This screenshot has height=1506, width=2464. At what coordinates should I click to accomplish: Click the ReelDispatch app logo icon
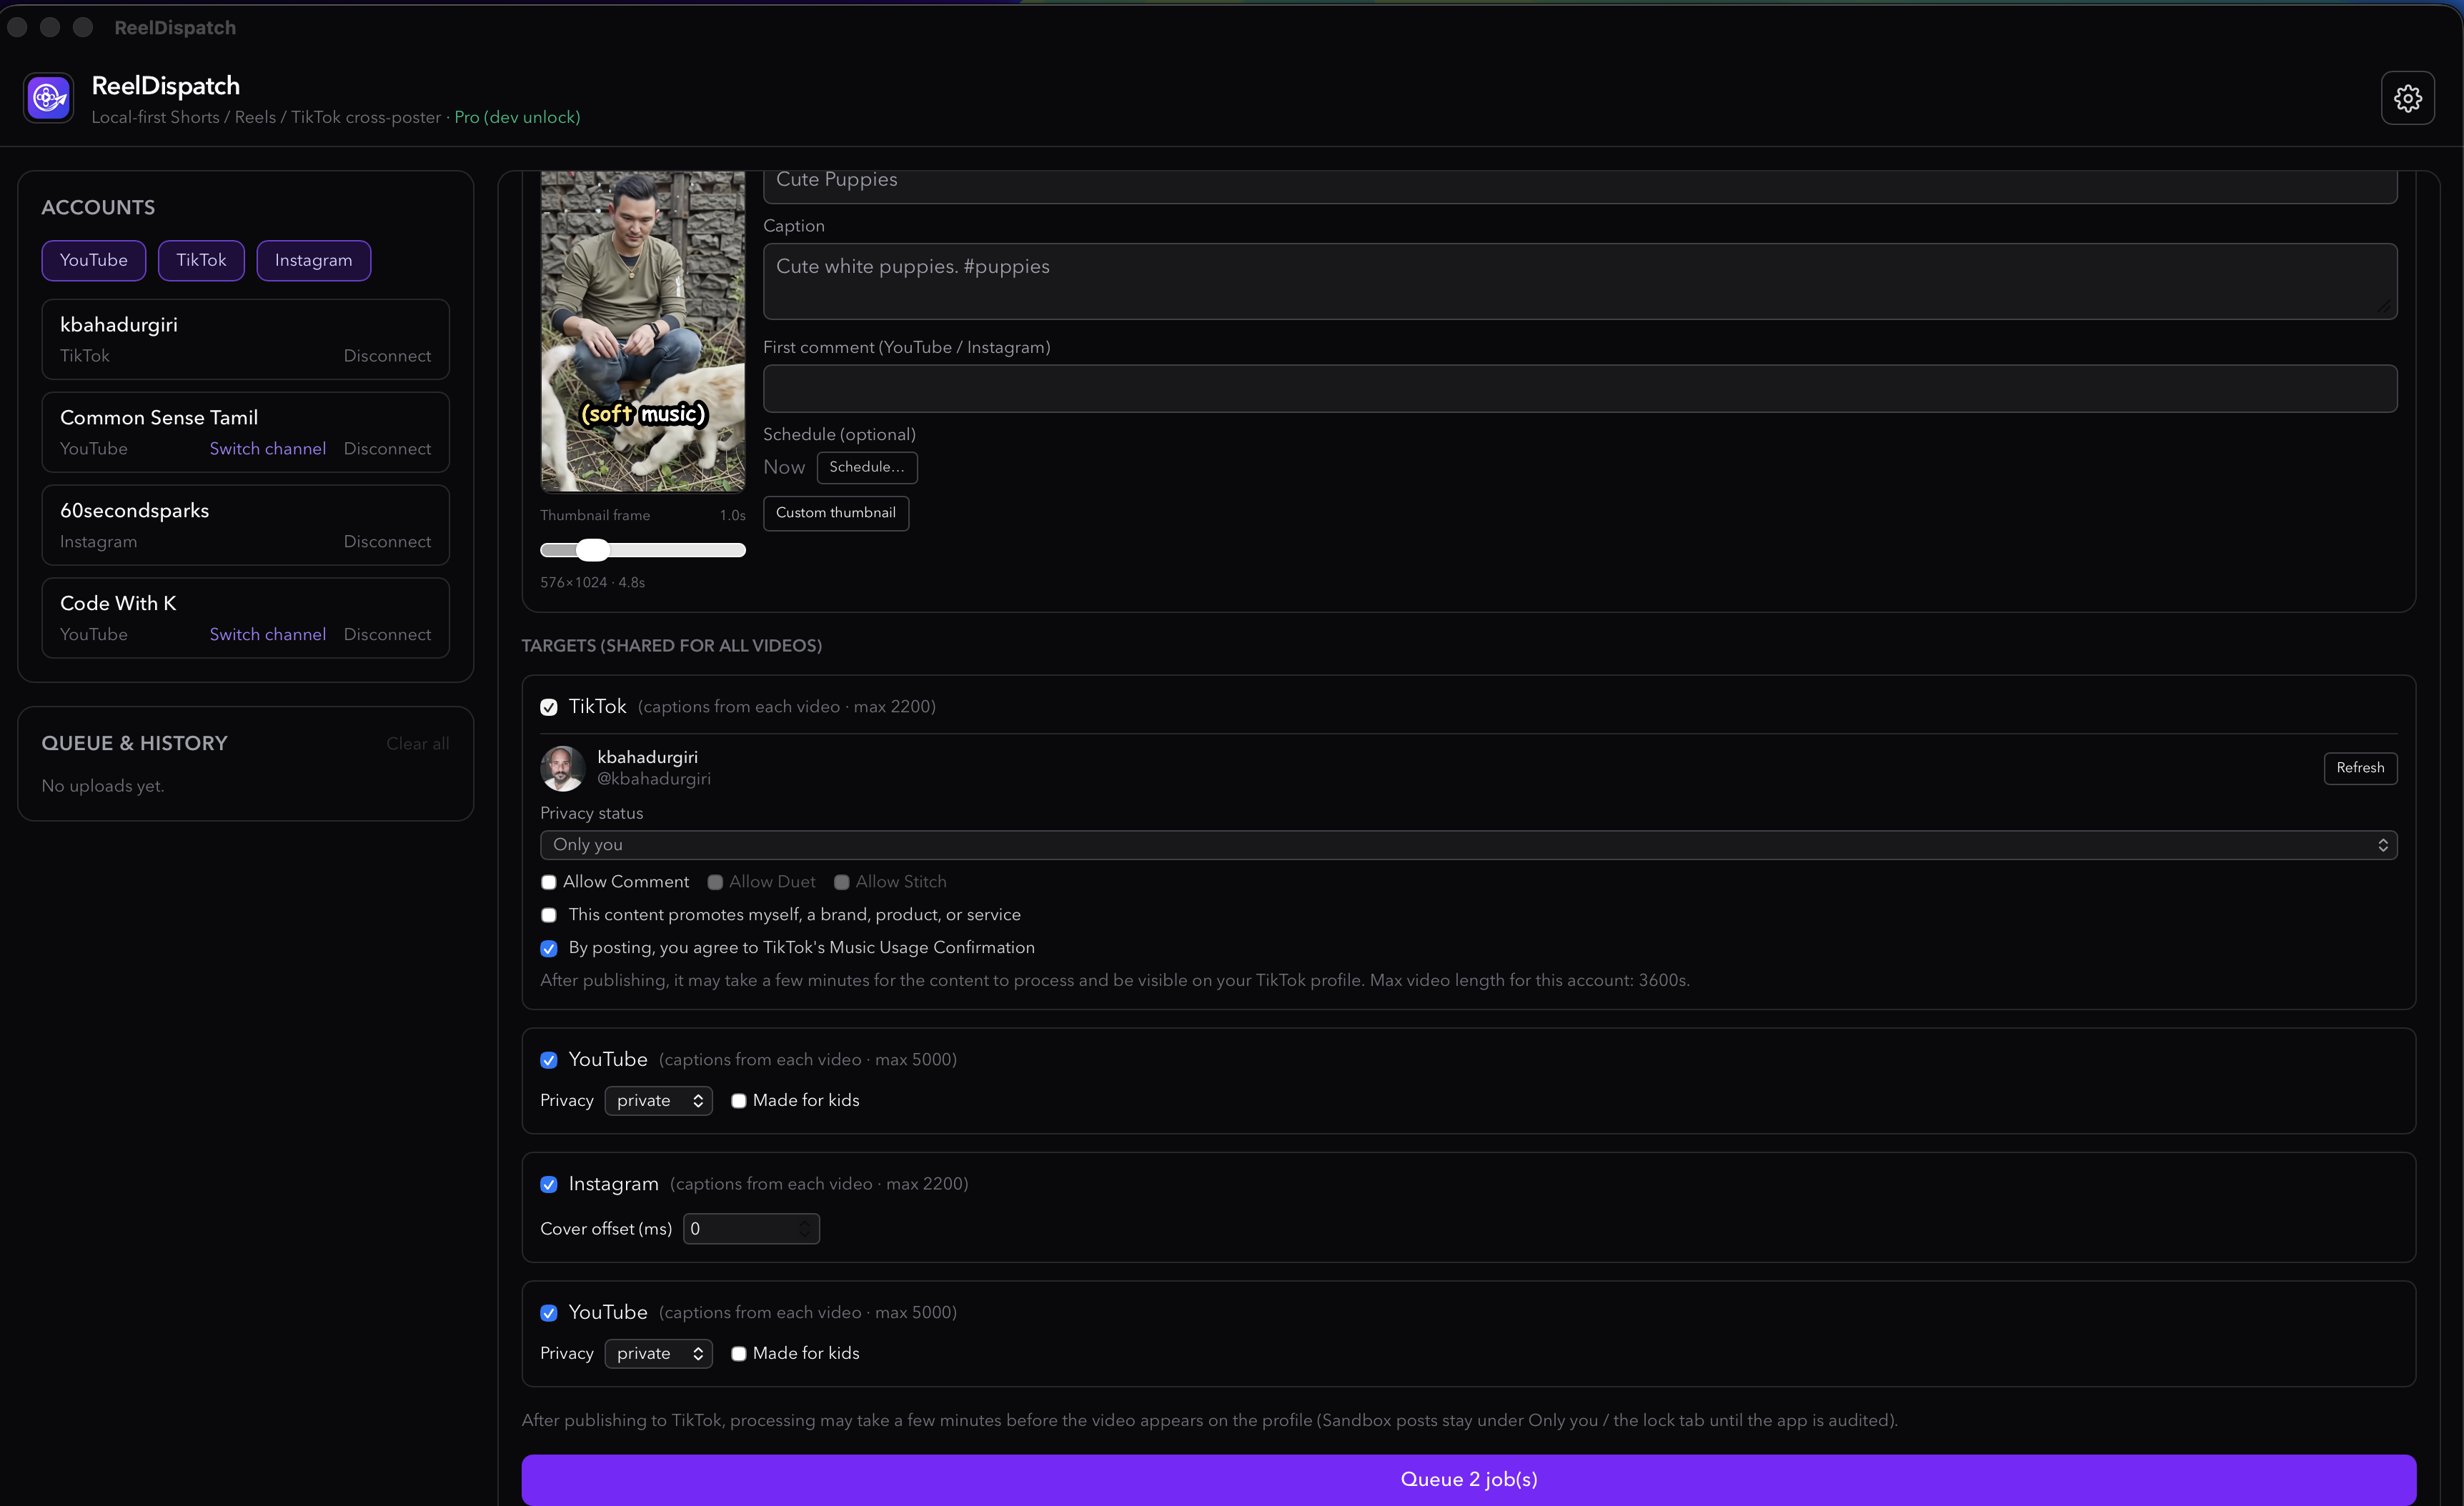(48, 98)
